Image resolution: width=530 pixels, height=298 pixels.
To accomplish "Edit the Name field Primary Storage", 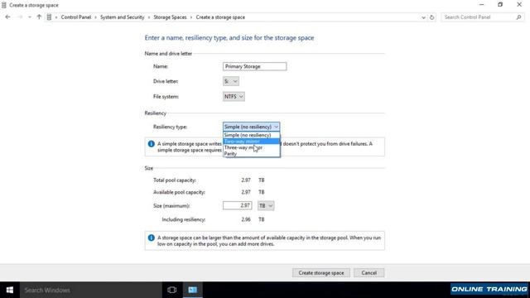I will coord(254,66).
